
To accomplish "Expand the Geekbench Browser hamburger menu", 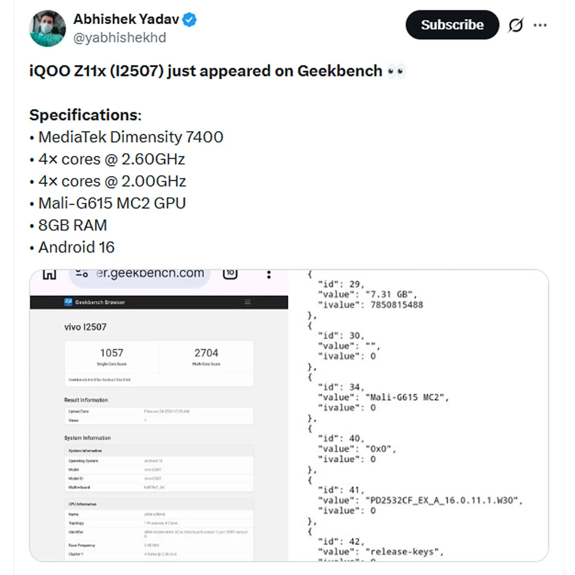I will coord(248,302).
